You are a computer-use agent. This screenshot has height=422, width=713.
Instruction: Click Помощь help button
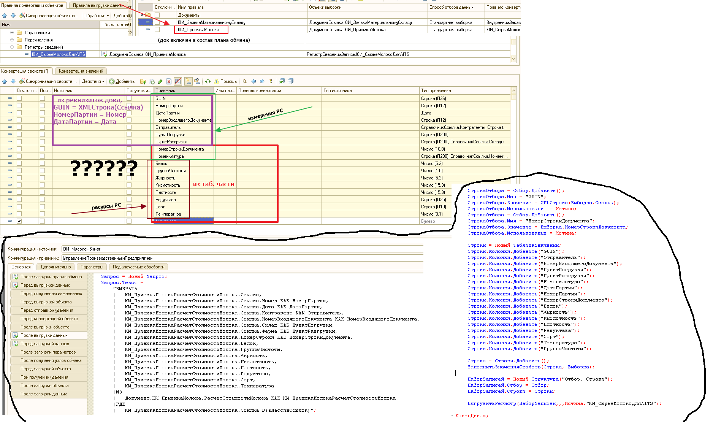tap(226, 81)
